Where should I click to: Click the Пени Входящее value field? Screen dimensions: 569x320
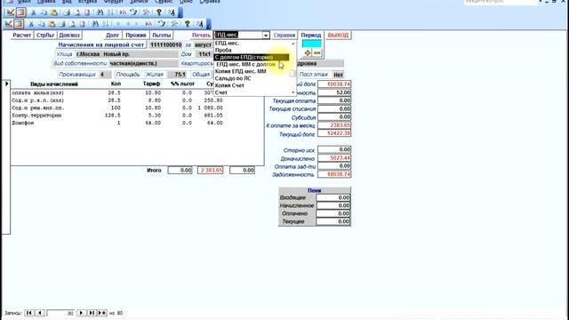(333, 197)
